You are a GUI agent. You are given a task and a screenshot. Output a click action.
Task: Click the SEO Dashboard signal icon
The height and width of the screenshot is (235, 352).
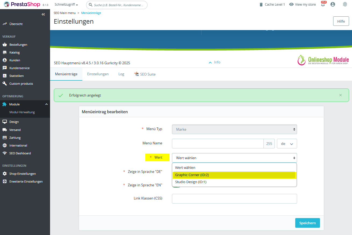coord(5,153)
